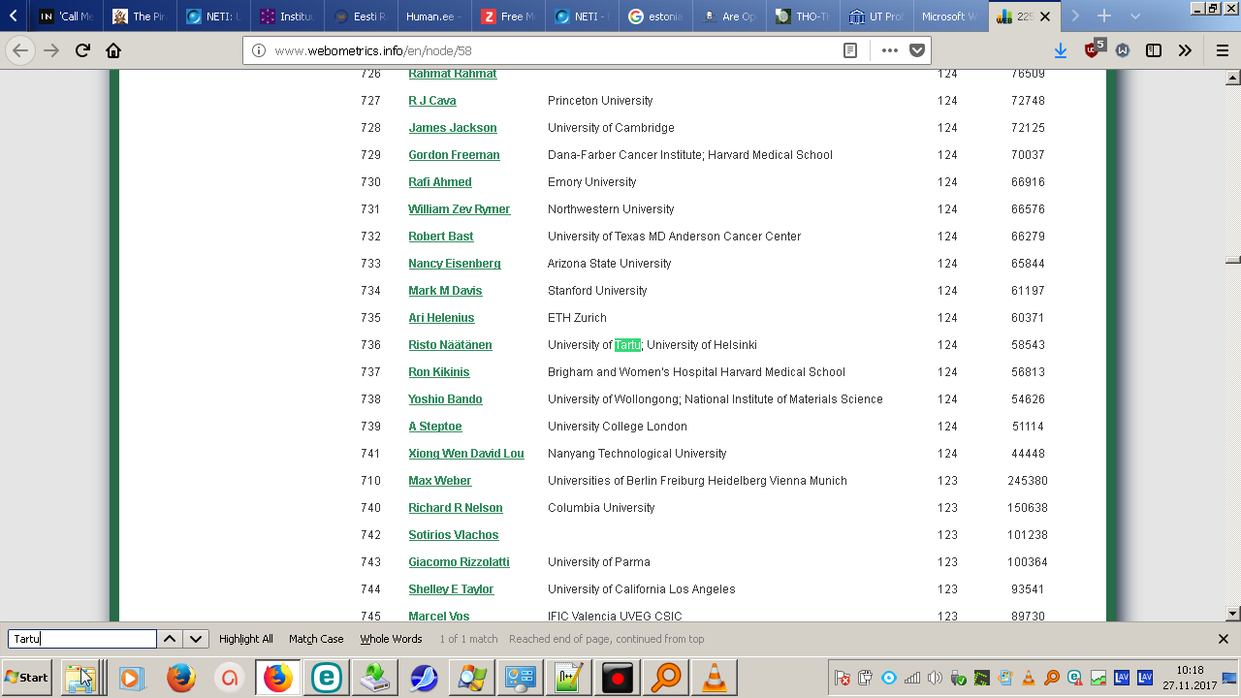Switch to the Human.ee tab

435,16
